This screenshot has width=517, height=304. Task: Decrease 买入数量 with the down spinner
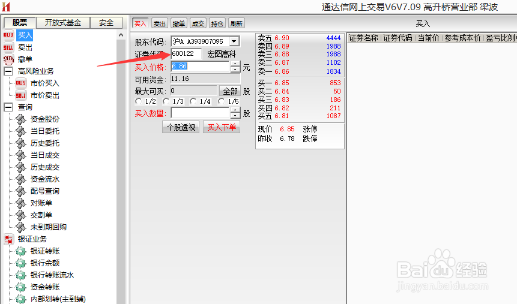[235, 116]
